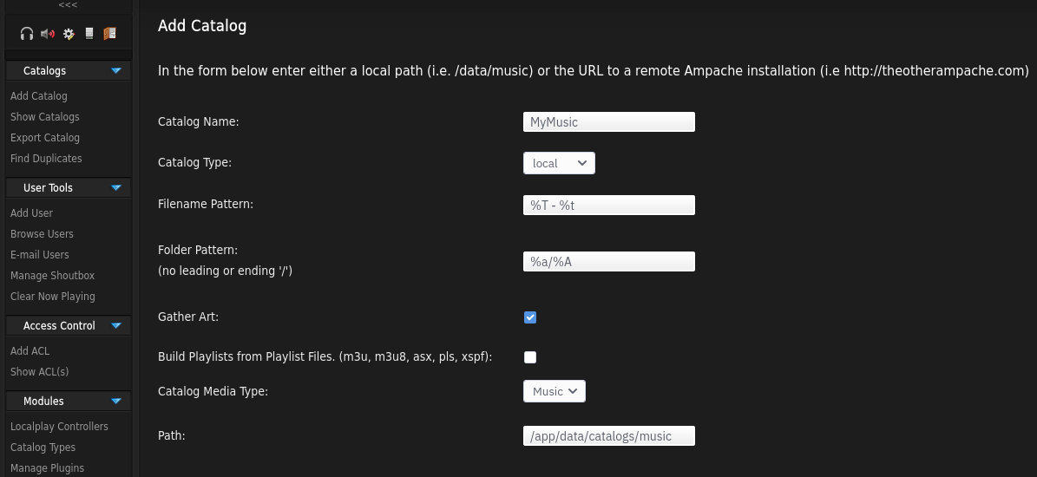Select Add ACL in the sidebar
This screenshot has width=1037, height=477.
[x=30, y=351]
